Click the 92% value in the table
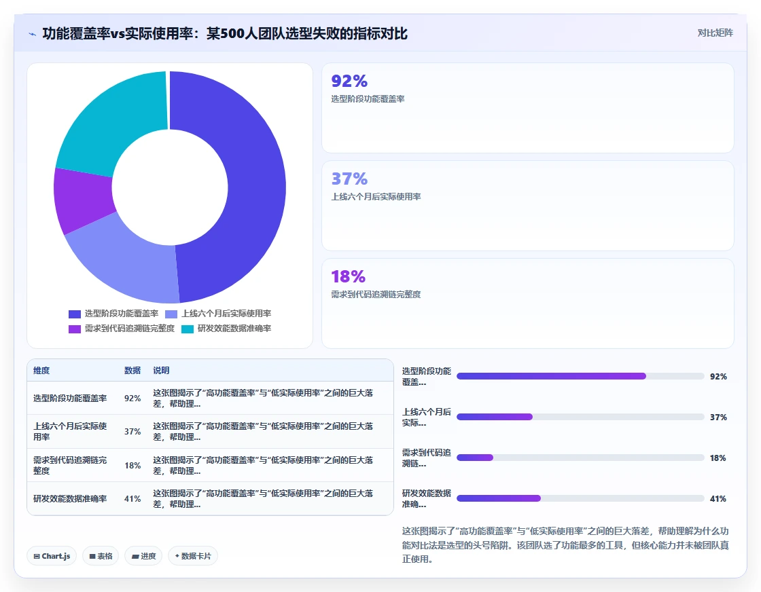This screenshot has height=592, width=761. [132, 398]
